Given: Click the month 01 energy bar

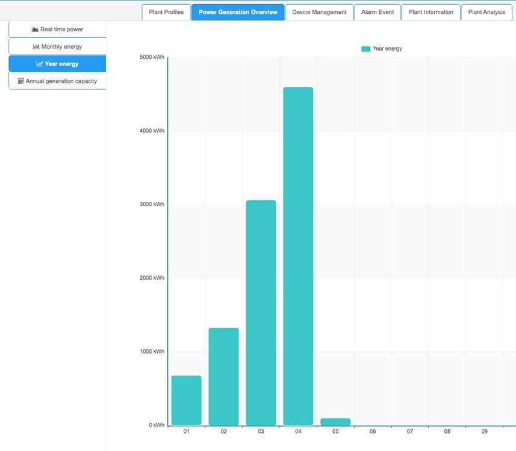Looking at the screenshot, I should click(186, 400).
